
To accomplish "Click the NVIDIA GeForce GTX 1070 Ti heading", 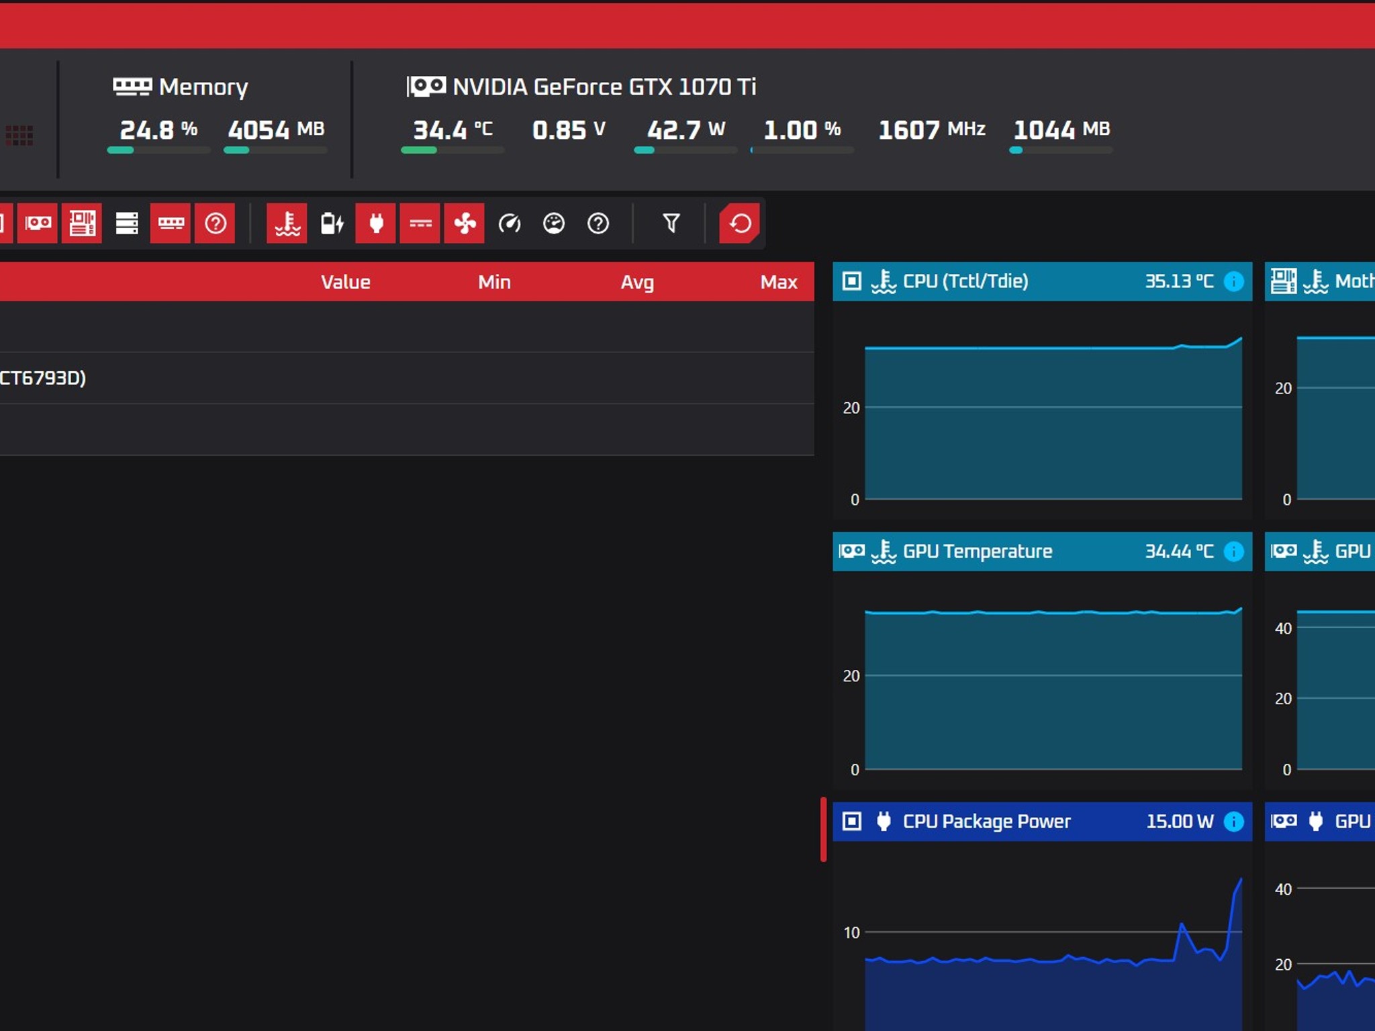I will tap(604, 87).
